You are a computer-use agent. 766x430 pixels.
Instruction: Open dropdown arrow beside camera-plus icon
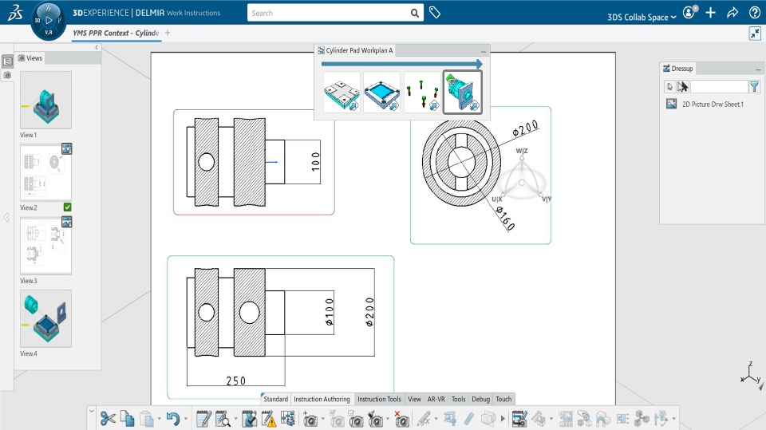[x=322, y=419]
